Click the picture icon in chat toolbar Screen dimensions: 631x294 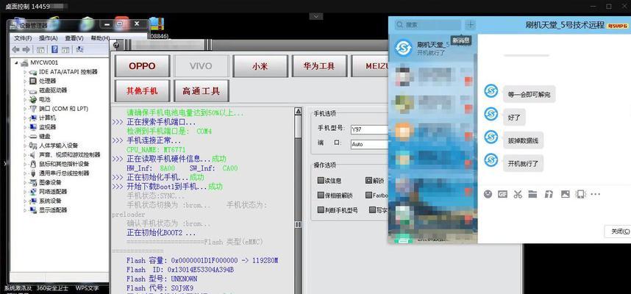pyautogui.click(x=566, y=194)
